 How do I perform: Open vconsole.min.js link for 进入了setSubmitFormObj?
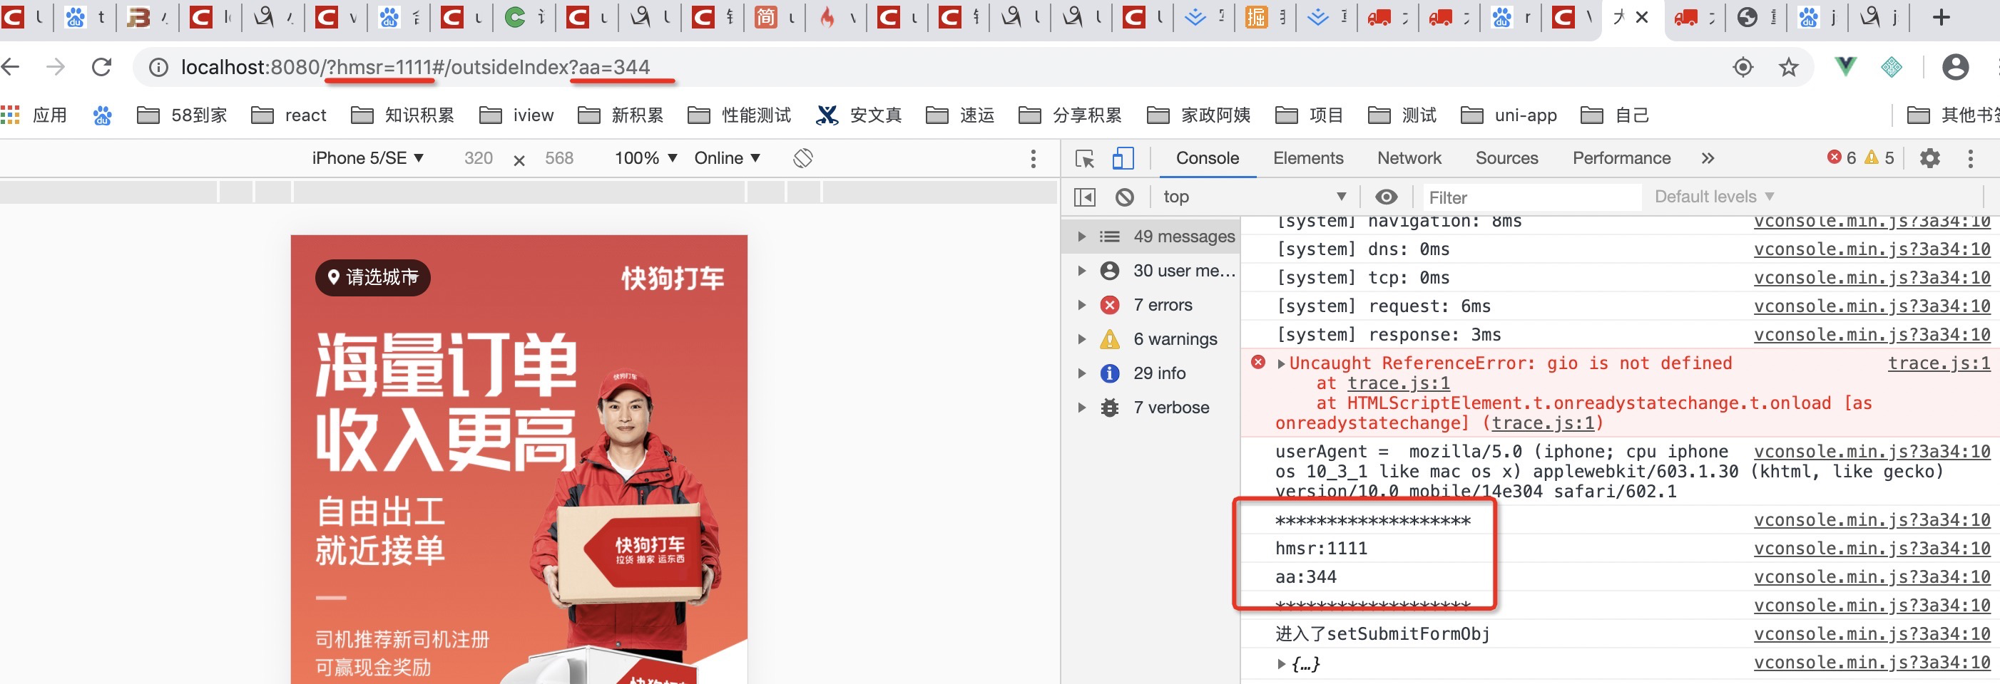point(1872,634)
